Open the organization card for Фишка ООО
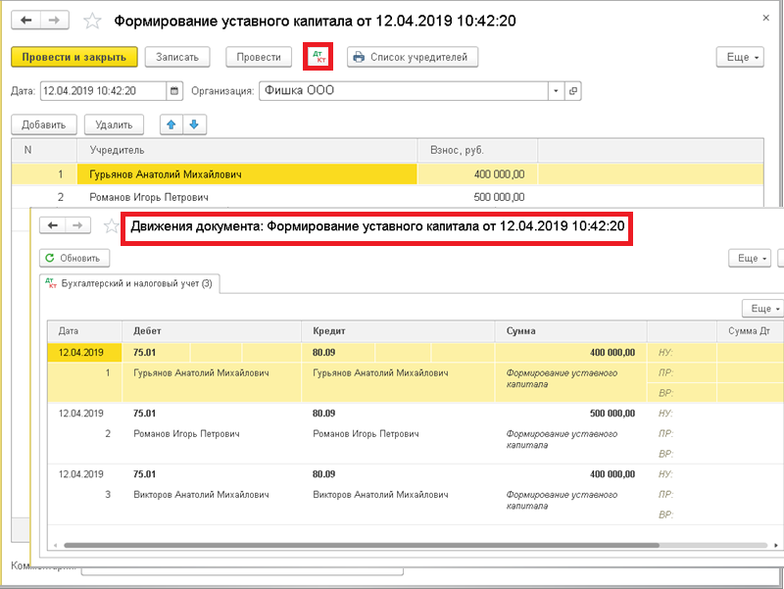This screenshot has width=784, height=589. click(573, 91)
